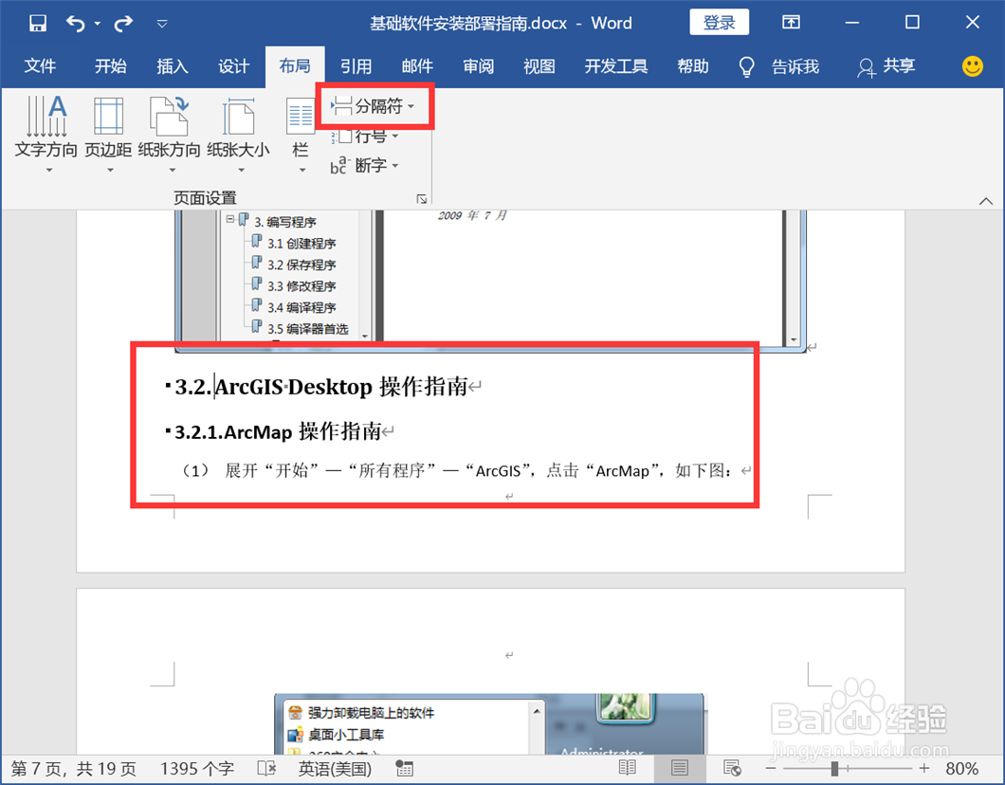
Task: Open the undo history dropdown arrow
Action: 98,24
